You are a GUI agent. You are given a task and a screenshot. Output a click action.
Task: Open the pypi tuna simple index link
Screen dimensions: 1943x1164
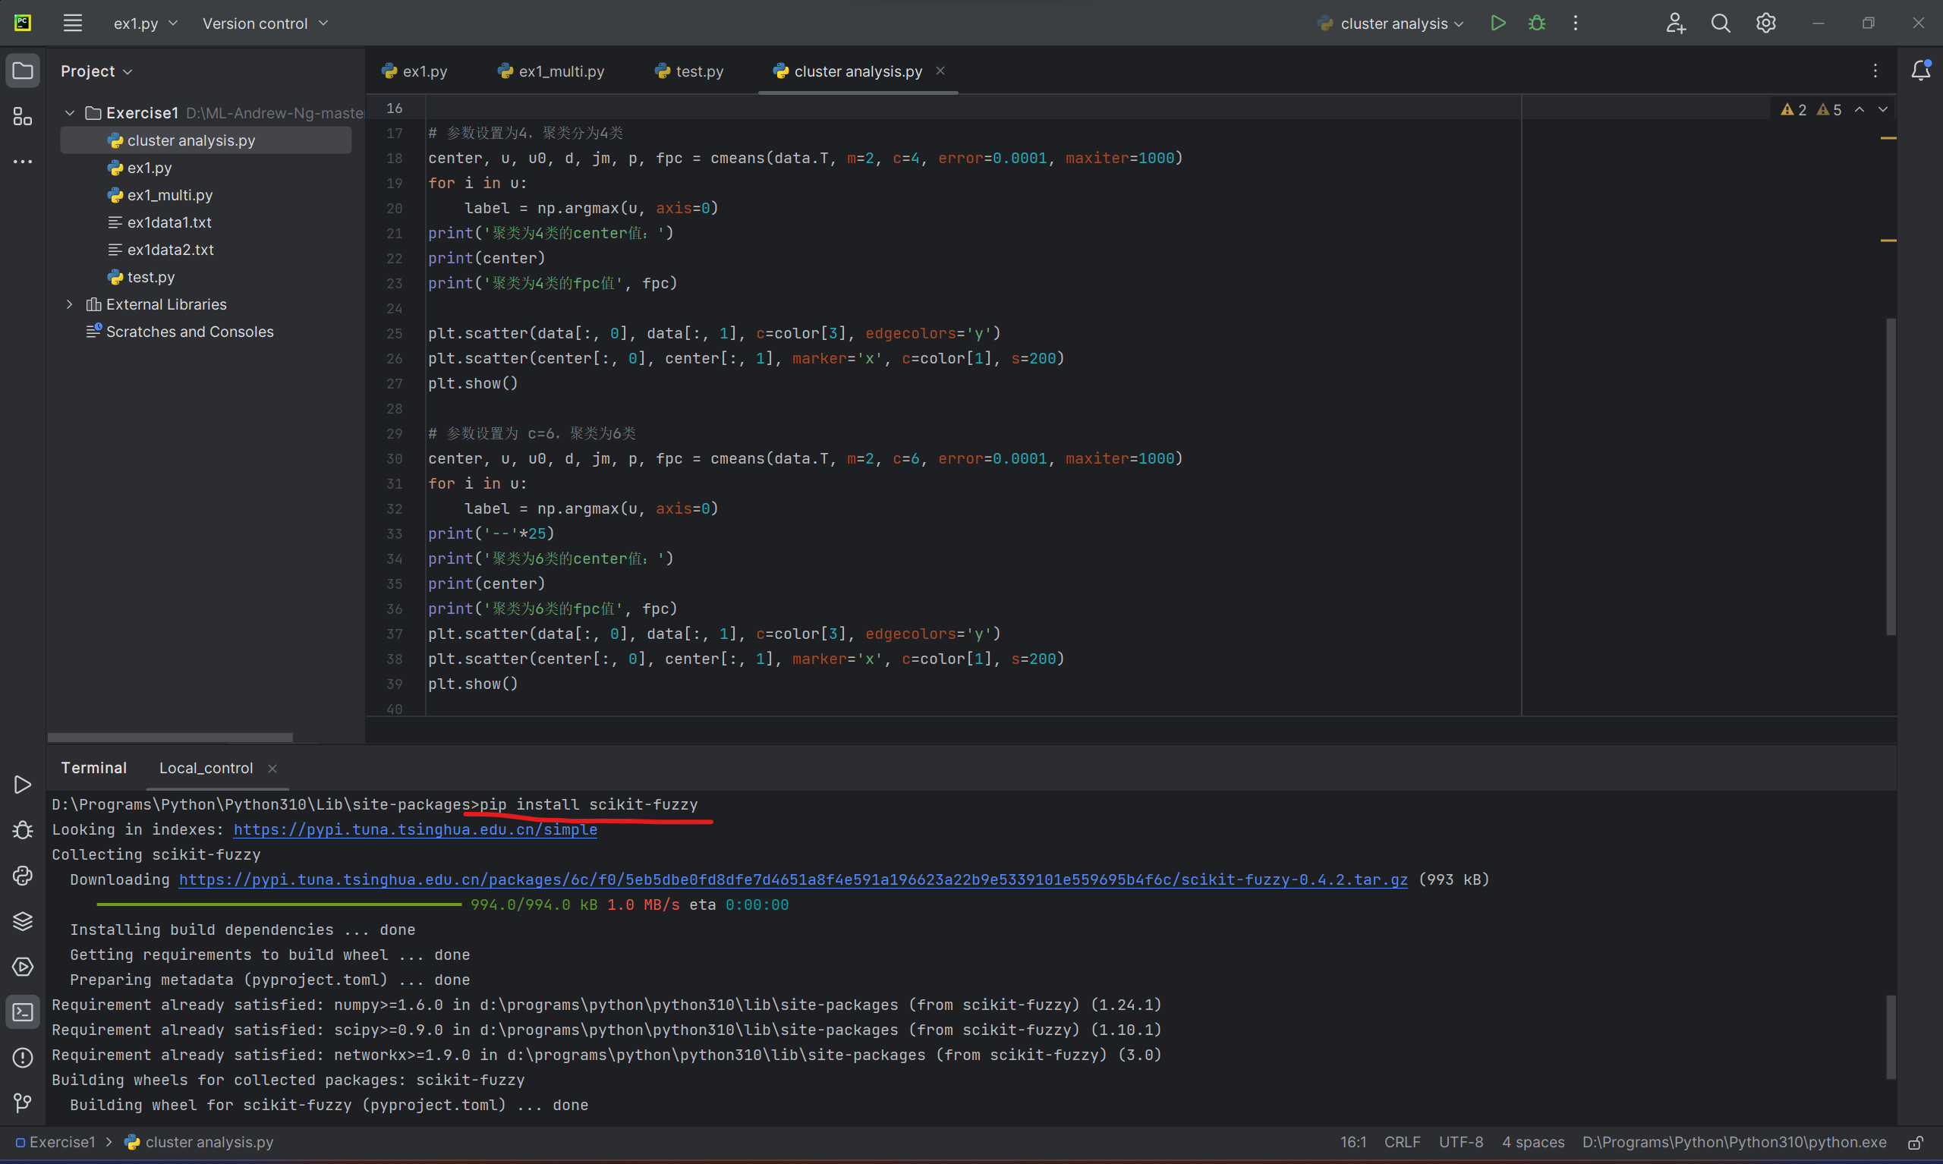tap(415, 829)
